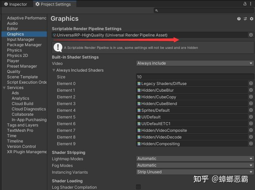The image size is (255, 190).
Task: Click the UniversalRP asset icon
Action: point(55,35)
